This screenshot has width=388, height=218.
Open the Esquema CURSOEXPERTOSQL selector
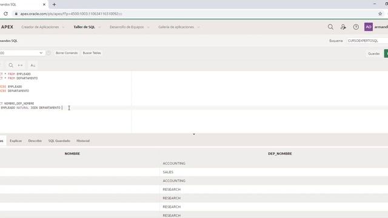click(x=367, y=41)
